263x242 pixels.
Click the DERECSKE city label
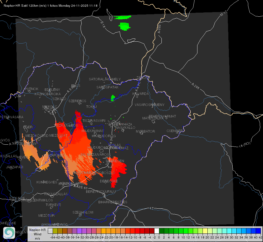tap(109, 181)
